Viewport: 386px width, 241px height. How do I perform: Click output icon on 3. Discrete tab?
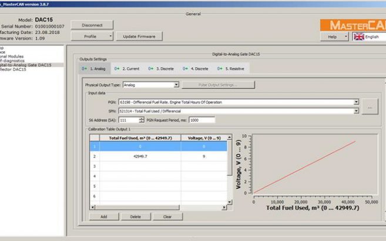[151, 69]
